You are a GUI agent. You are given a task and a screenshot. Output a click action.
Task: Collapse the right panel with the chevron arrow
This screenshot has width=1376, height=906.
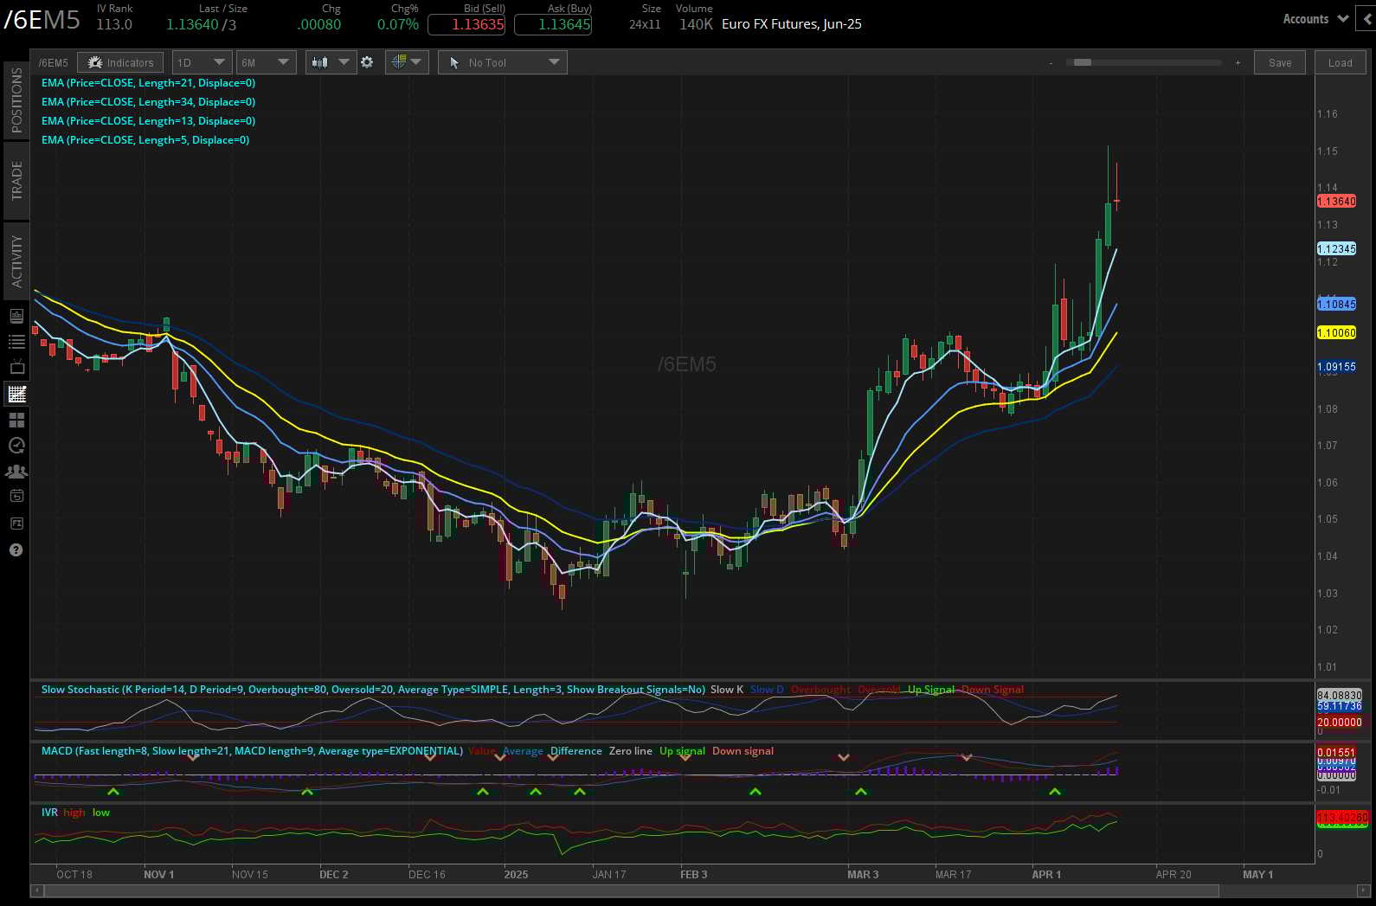coord(1368,18)
